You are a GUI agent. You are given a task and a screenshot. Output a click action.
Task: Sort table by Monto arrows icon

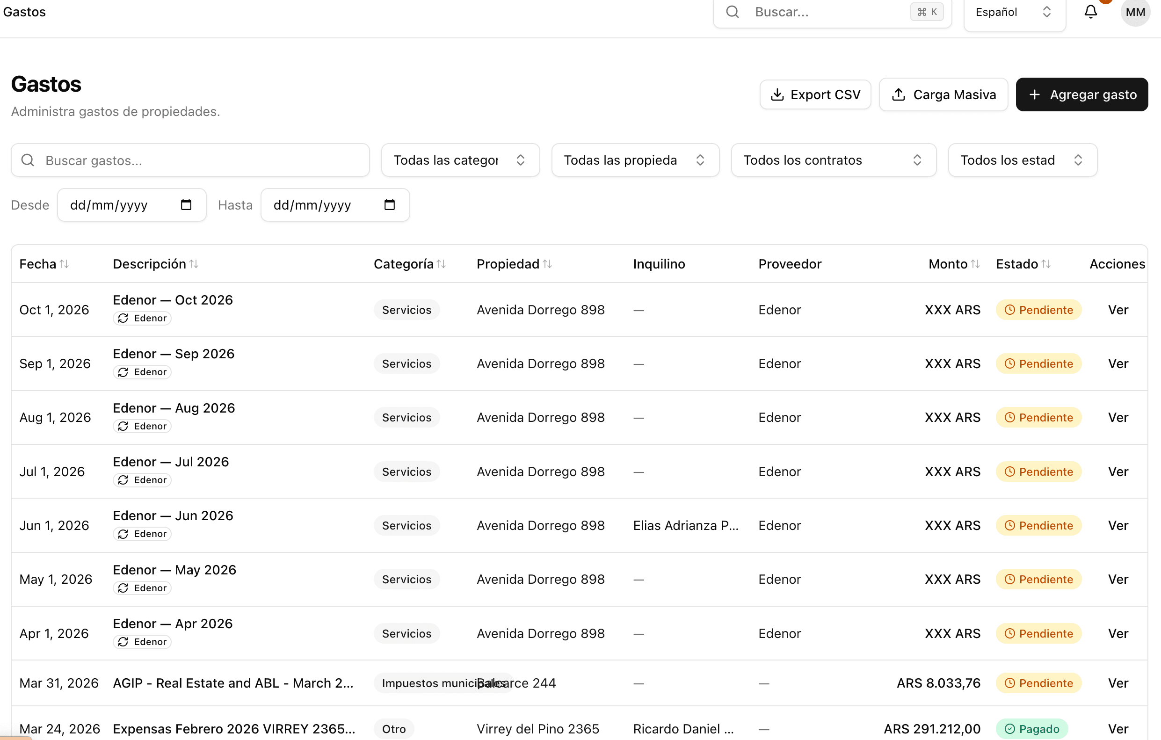click(975, 264)
